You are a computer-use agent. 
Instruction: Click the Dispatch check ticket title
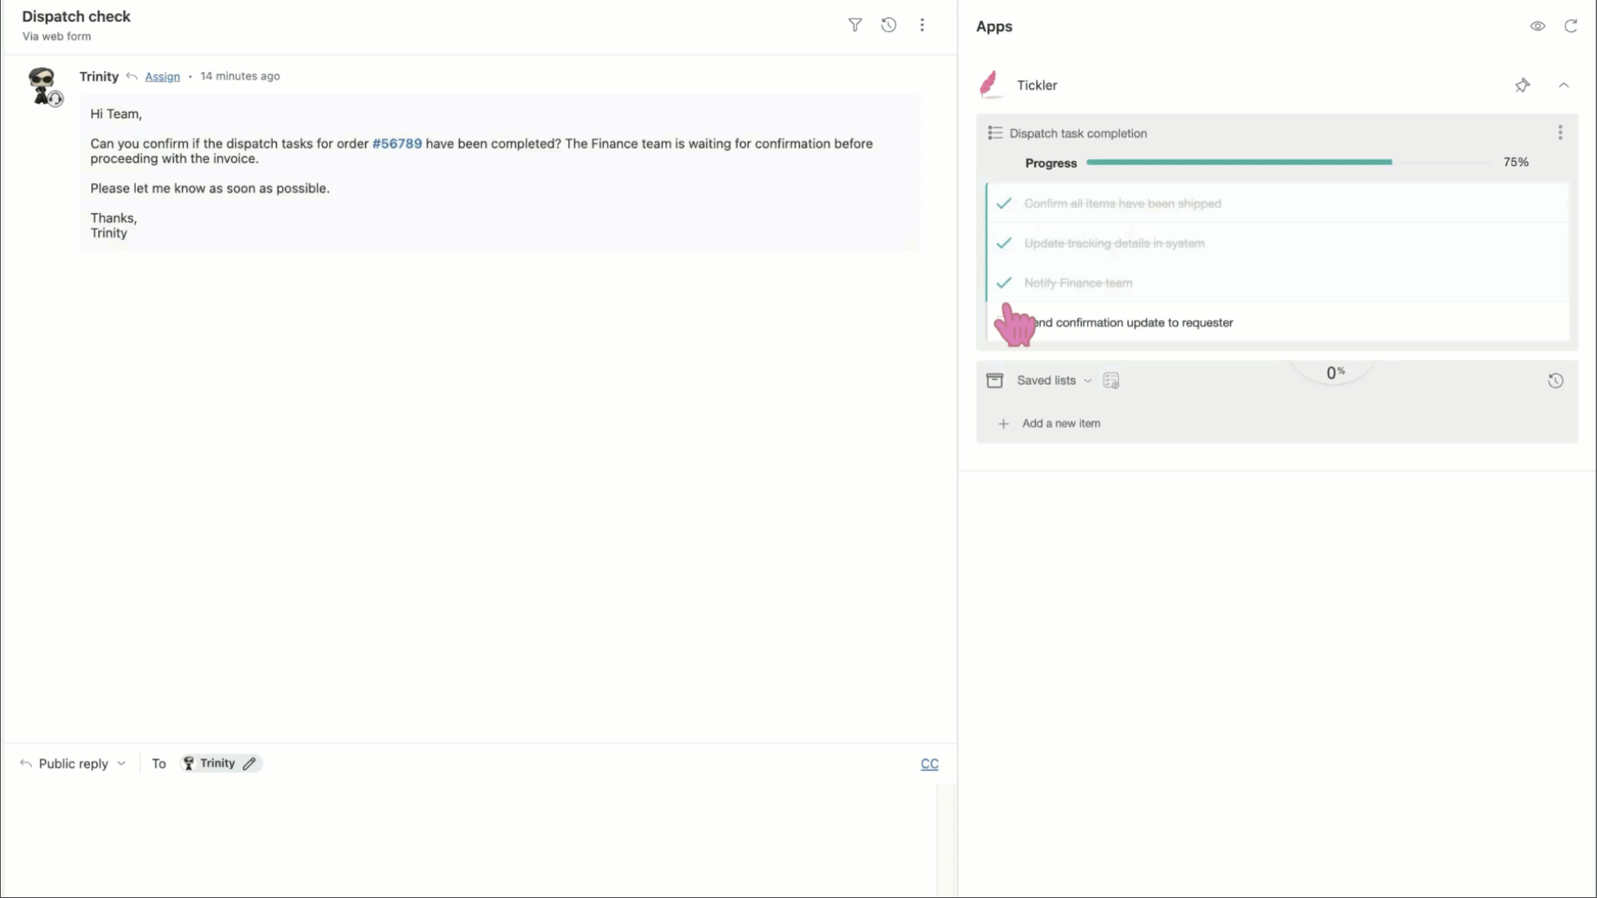[x=76, y=16]
